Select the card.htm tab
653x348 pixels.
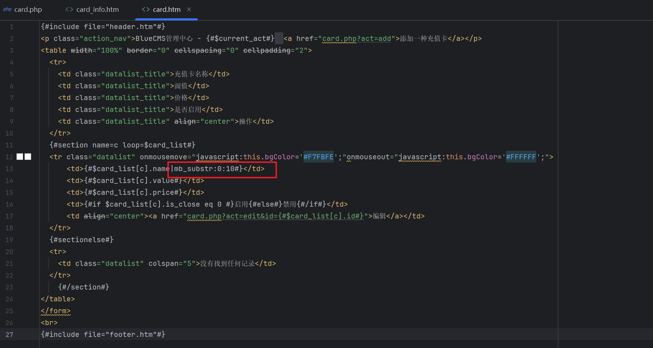pyautogui.click(x=167, y=10)
